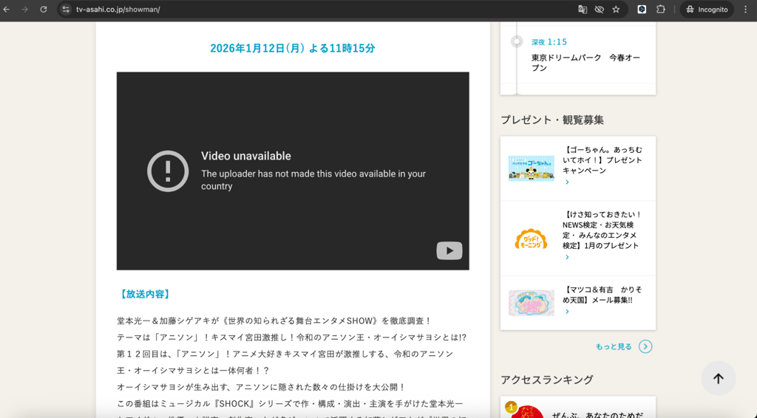The height and width of the screenshot is (418, 757).
Task: Open the Extensions puzzle menu
Action: 661,9
